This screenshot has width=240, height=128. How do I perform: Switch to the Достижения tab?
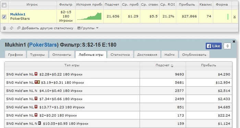coord(147,55)
